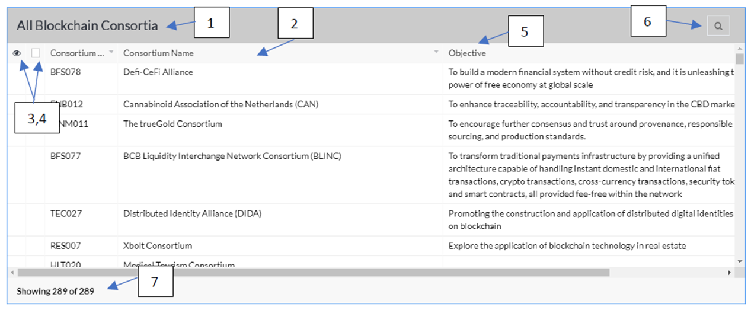Click the vertical scrollbar up arrow

[x=739, y=48]
